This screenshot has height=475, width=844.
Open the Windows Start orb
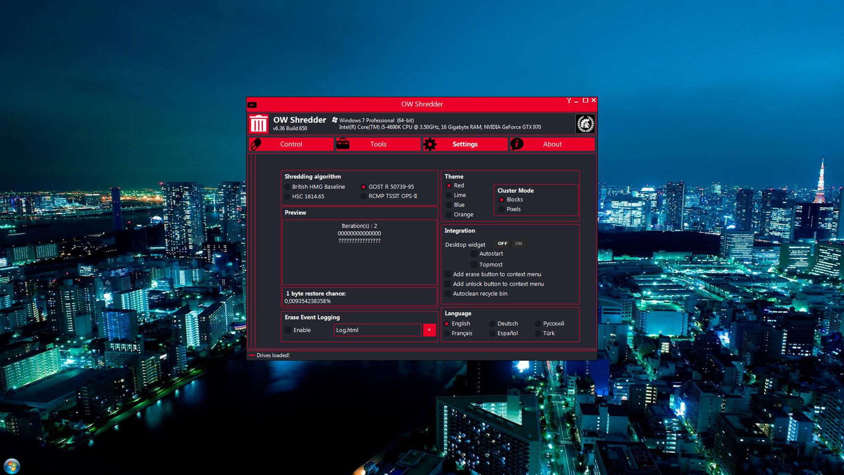pos(12,466)
